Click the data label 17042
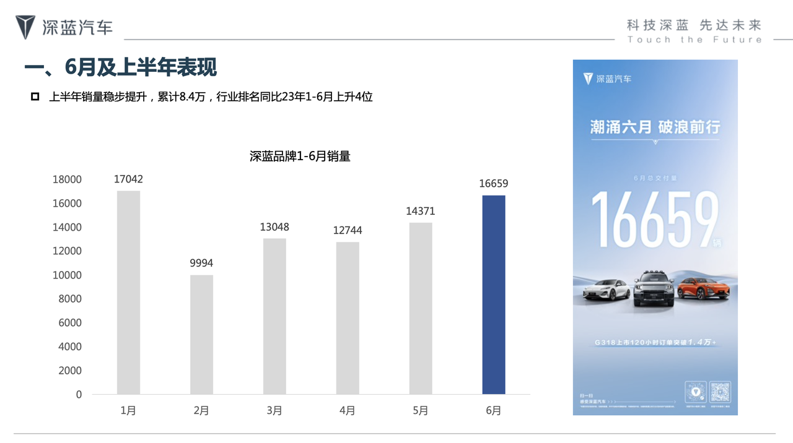The width and height of the screenshot is (793, 443). (x=128, y=179)
